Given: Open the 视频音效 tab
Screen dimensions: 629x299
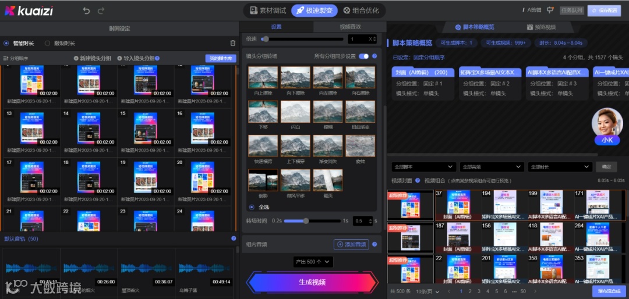Looking at the screenshot, I should (350, 27).
